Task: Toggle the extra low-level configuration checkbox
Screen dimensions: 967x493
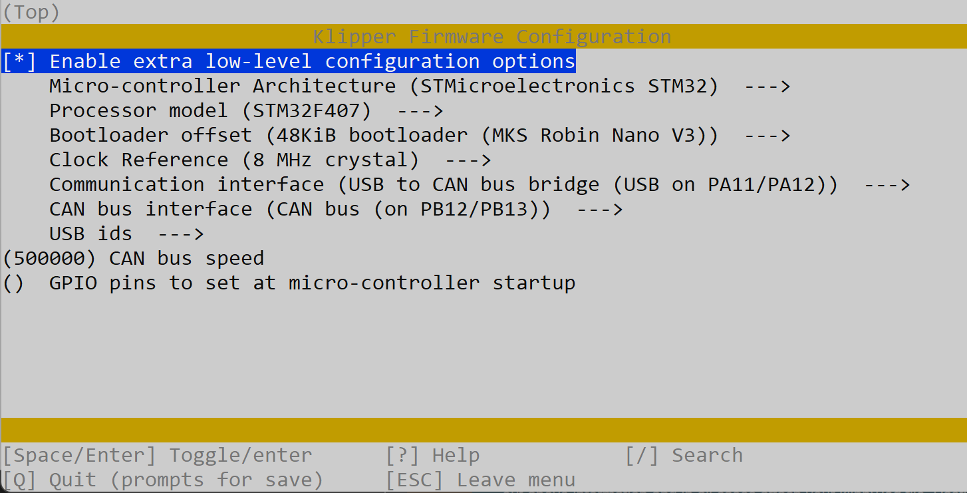Action: point(19,62)
